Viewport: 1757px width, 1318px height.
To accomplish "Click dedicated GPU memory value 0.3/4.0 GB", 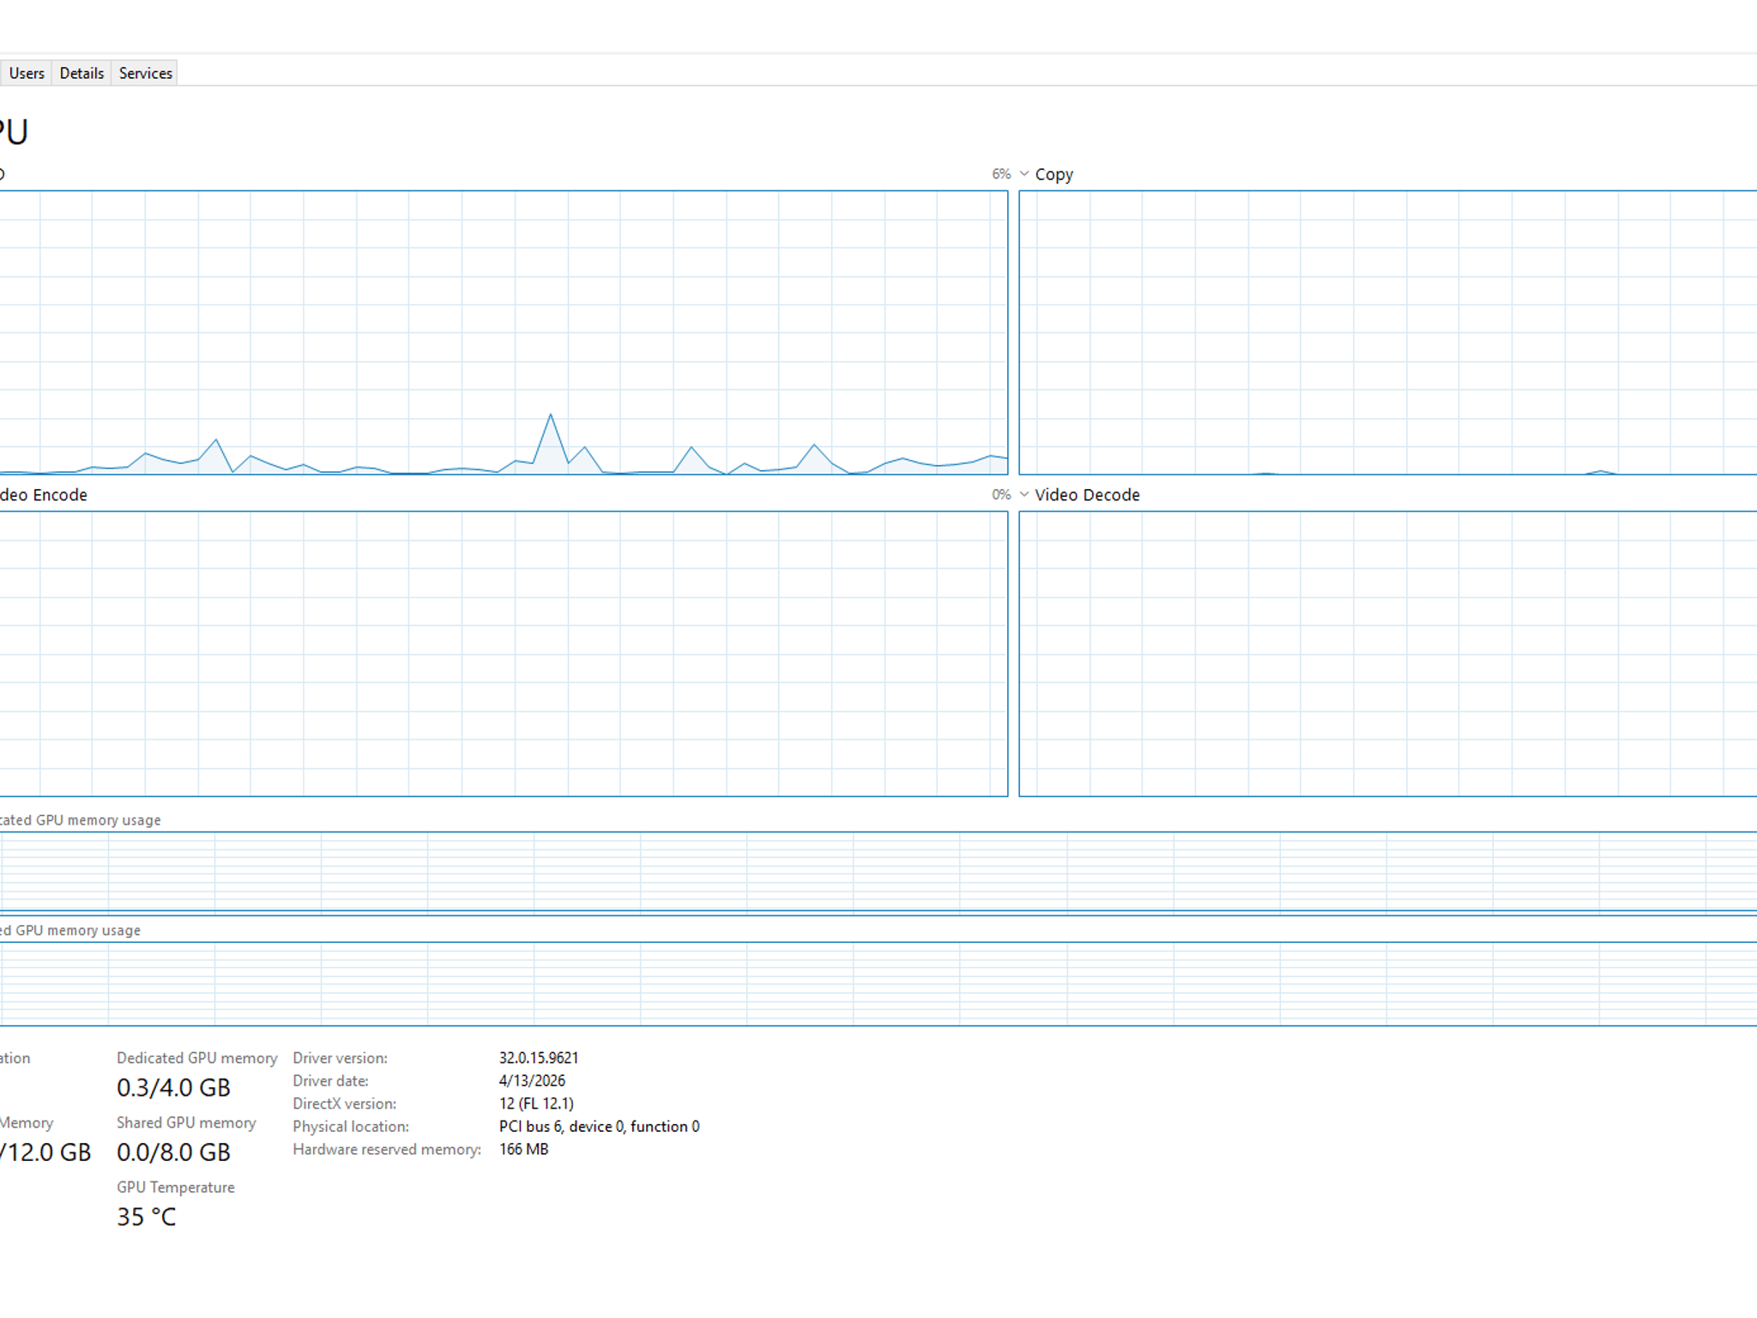I will (x=173, y=1088).
